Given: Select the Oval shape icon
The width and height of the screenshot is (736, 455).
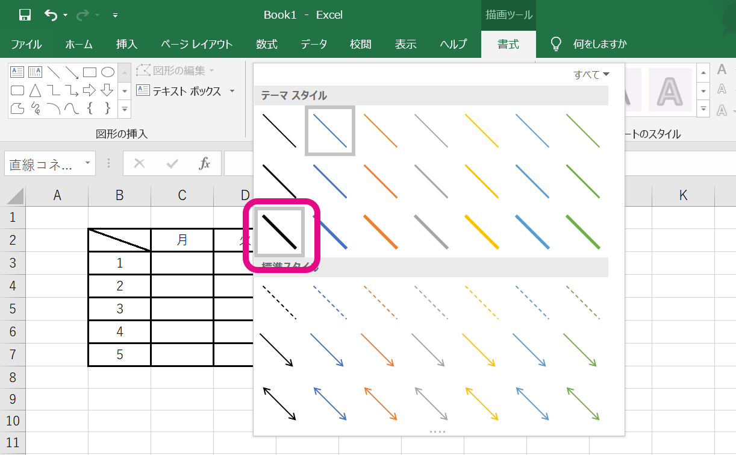Looking at the screenshot, I should click(x=107, y=71).
